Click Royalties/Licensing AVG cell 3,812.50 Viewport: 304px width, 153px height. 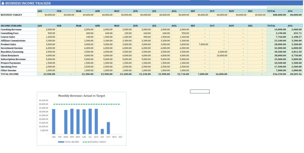(x=295, y=52)
